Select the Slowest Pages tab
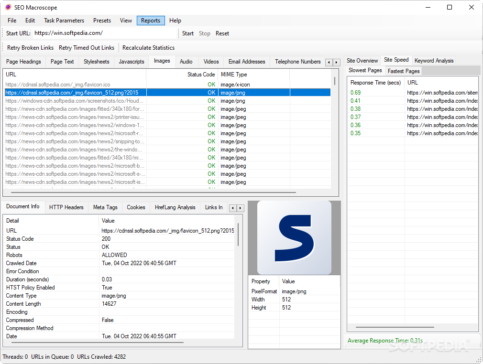 [x=365, y=70]
